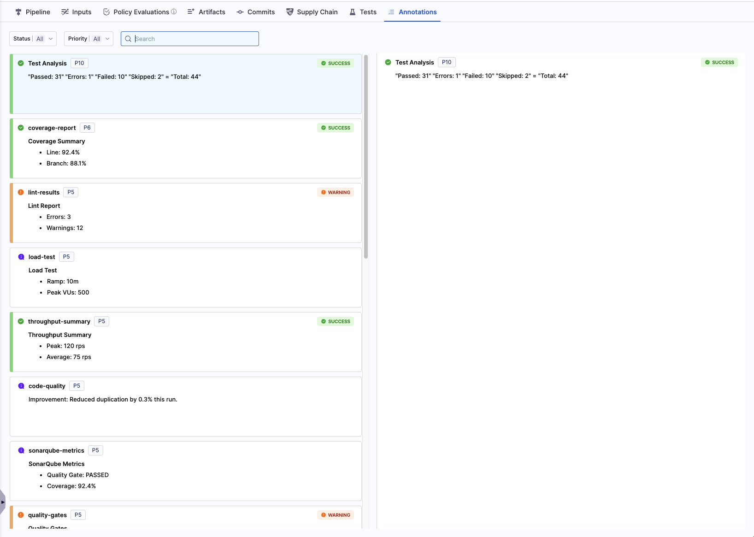This screenshot has height=537, width=754.
Task: Open the Tests tab
Action: [x=363, y=12]
